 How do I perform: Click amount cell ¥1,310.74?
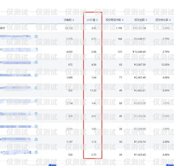(x=140, y=142)
